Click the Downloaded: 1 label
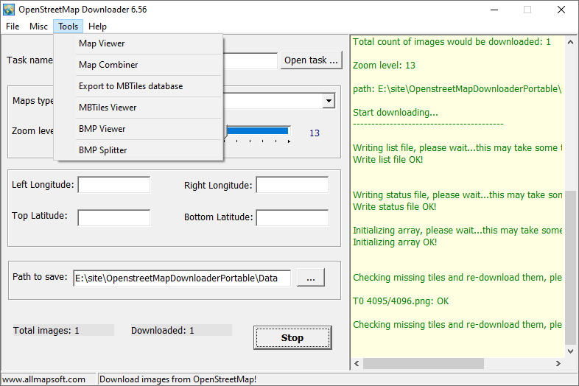This screenshot has height=386, width=579. [163, 330]
